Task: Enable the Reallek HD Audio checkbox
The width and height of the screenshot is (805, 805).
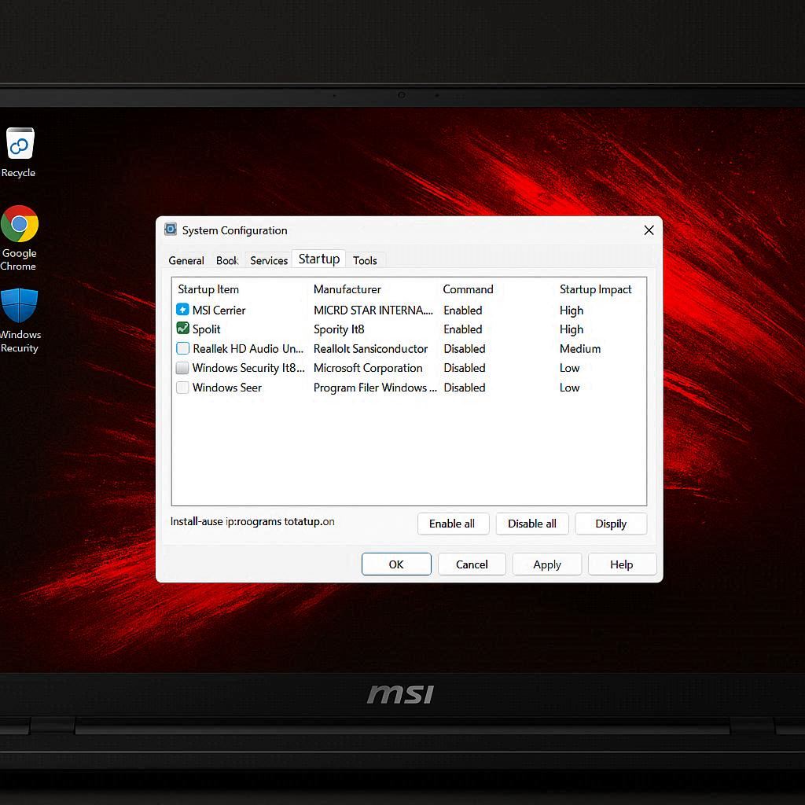Action: click(182, 348)
